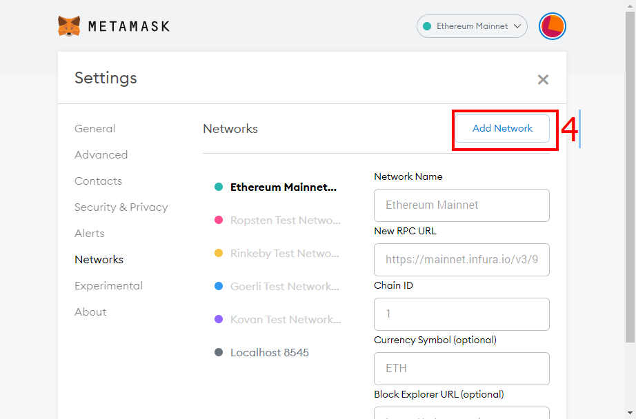
Task: Open the Alerts settings tab
Action: [90, 234]
